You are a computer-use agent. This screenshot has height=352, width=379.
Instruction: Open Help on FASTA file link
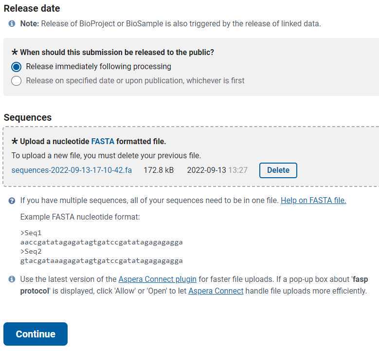(x=313, y=200)
